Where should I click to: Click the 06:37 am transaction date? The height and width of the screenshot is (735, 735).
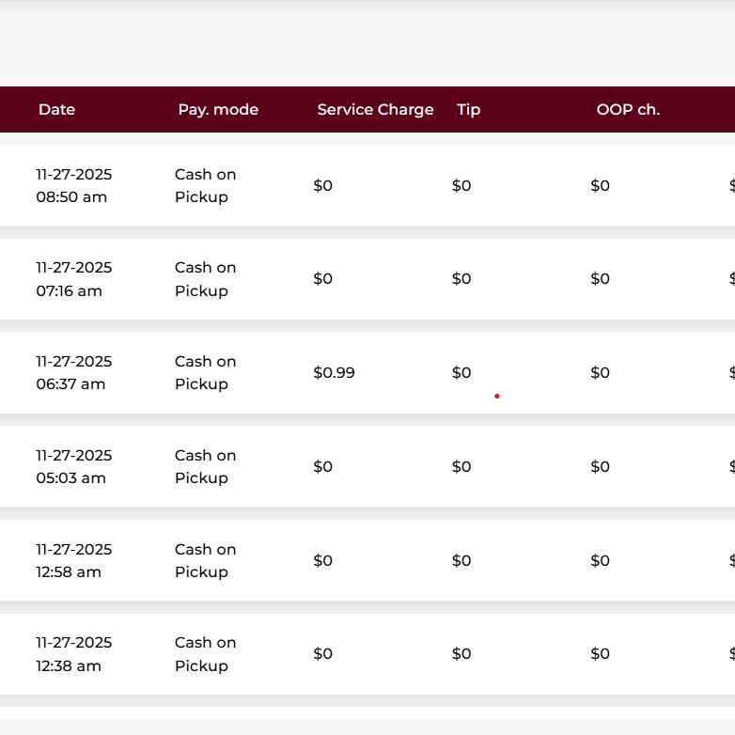[73, 373]
